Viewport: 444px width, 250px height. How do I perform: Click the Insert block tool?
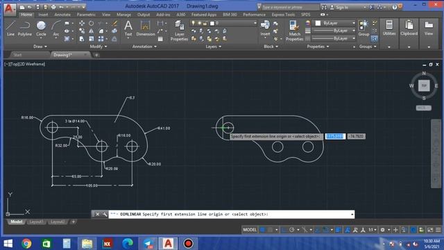tap(265, 28)
